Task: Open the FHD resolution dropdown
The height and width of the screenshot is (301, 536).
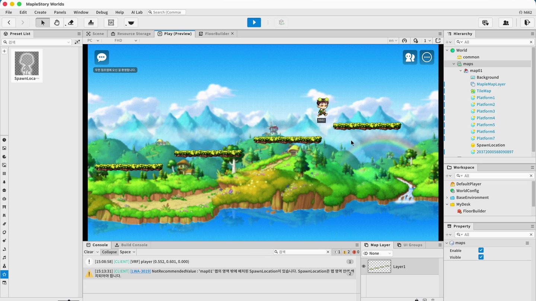Action: (125, 41)
